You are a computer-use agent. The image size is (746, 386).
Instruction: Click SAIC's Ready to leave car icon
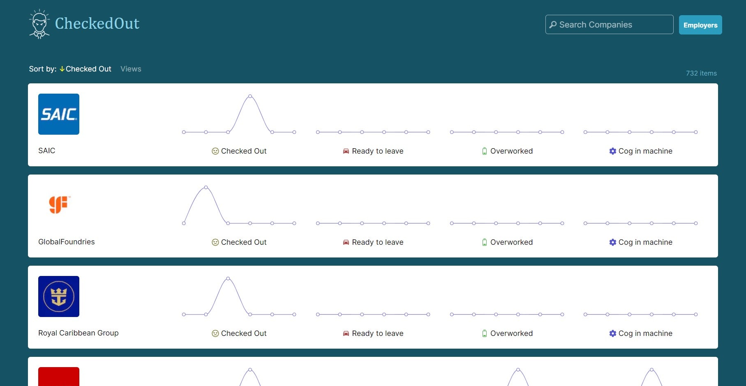pos(346,151)
